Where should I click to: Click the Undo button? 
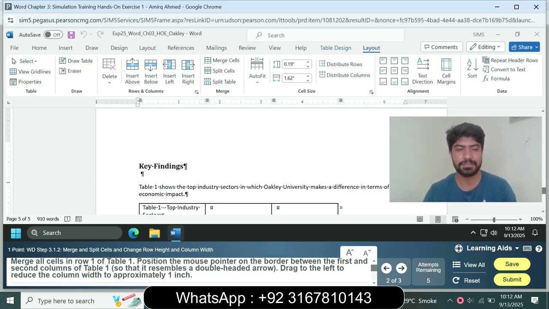click(x=84, y=34)
